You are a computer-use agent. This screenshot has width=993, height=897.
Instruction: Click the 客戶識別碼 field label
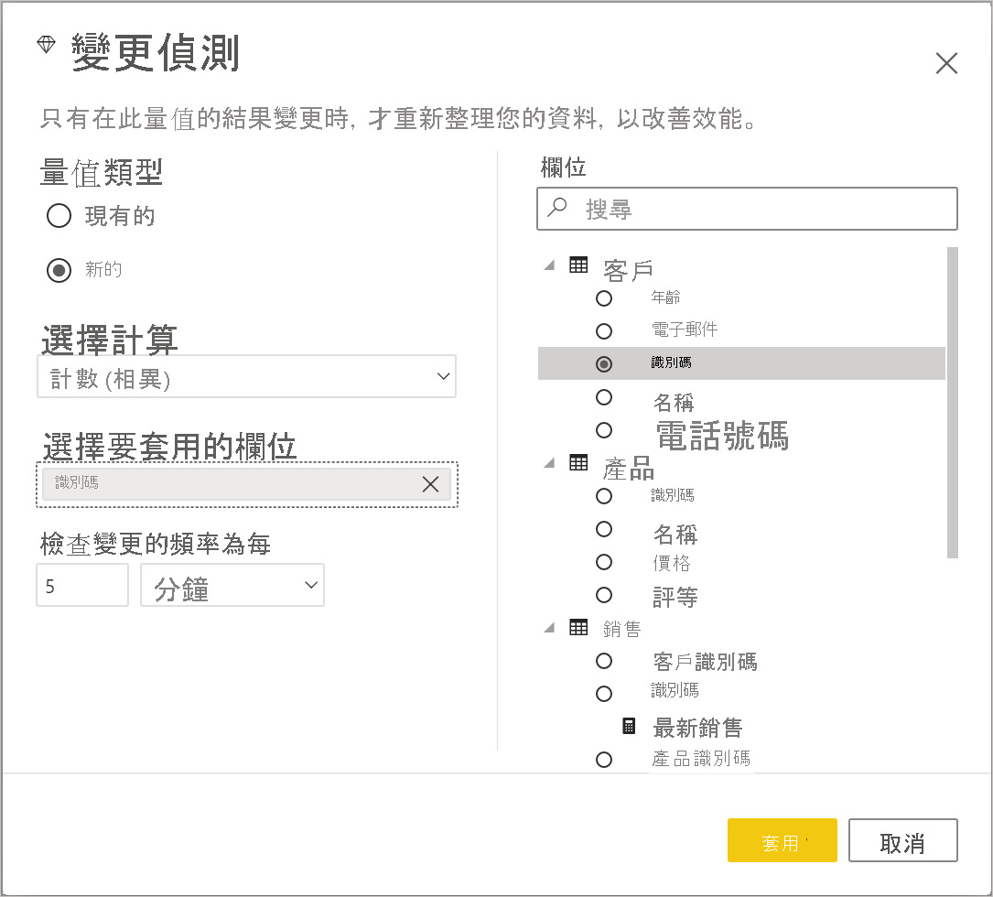coord(705,662)
